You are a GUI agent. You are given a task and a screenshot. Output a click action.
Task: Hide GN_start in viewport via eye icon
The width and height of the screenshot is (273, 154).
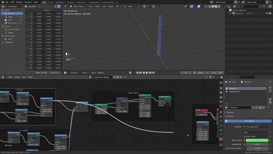(267, 13)
